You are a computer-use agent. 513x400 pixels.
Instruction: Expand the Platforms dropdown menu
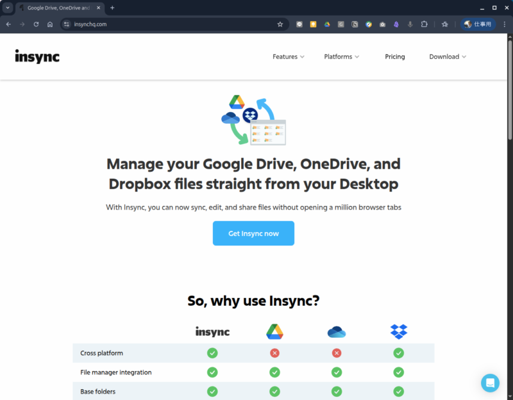341,56
